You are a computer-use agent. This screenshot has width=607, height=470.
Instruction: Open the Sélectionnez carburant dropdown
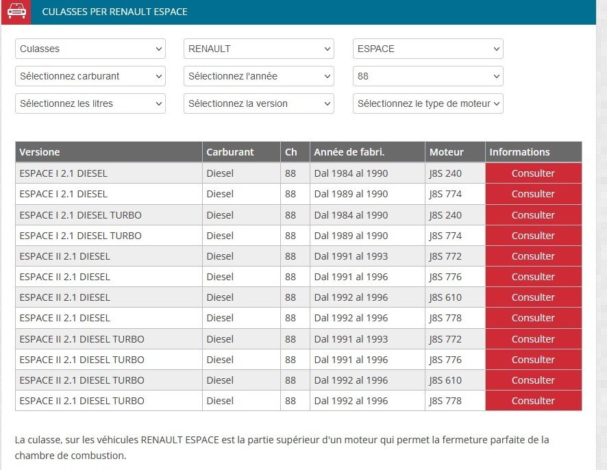point(90,76)
